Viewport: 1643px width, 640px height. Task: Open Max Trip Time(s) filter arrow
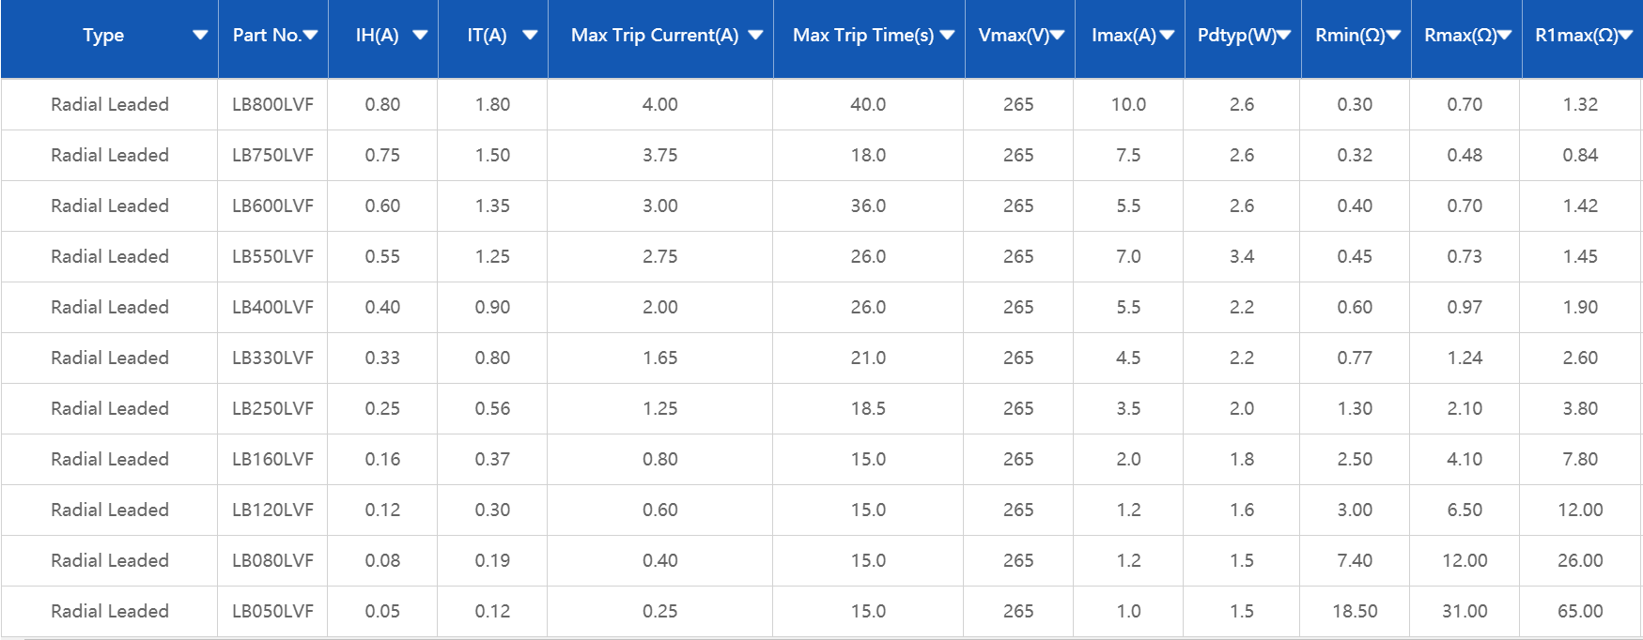947,36
